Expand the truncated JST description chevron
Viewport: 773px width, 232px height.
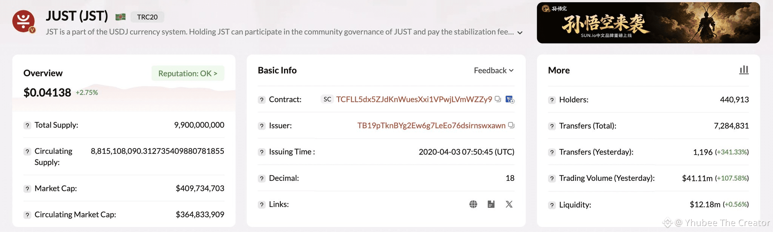520,33
